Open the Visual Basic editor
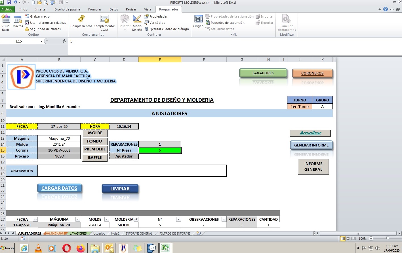The image size is (402, 253). point(6,23)
